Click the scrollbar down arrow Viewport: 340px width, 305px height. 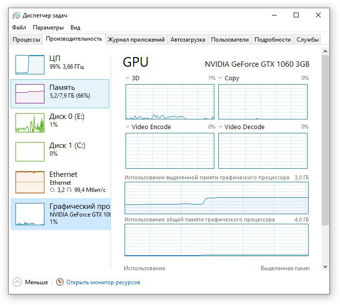pyautogui.click(x=325, y=267)
